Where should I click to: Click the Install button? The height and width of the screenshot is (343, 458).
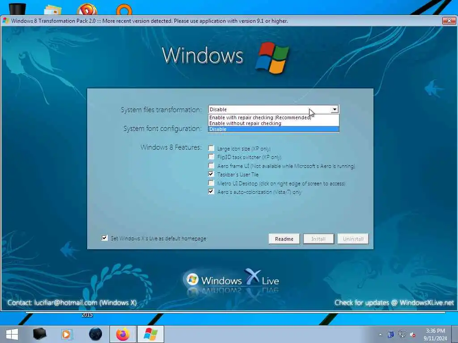coord(318,239)
